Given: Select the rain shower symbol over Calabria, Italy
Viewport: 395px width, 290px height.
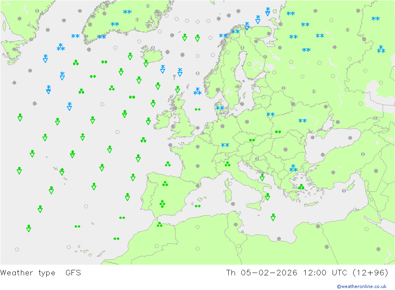Looking at the screenshot, I should (267, 197).
